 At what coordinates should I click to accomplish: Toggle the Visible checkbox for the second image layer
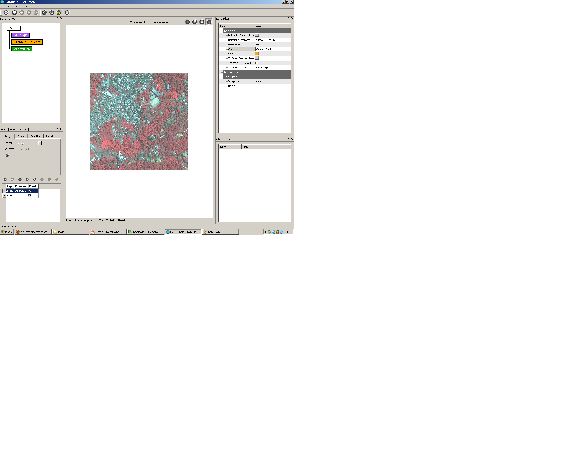tap(30, 195)
